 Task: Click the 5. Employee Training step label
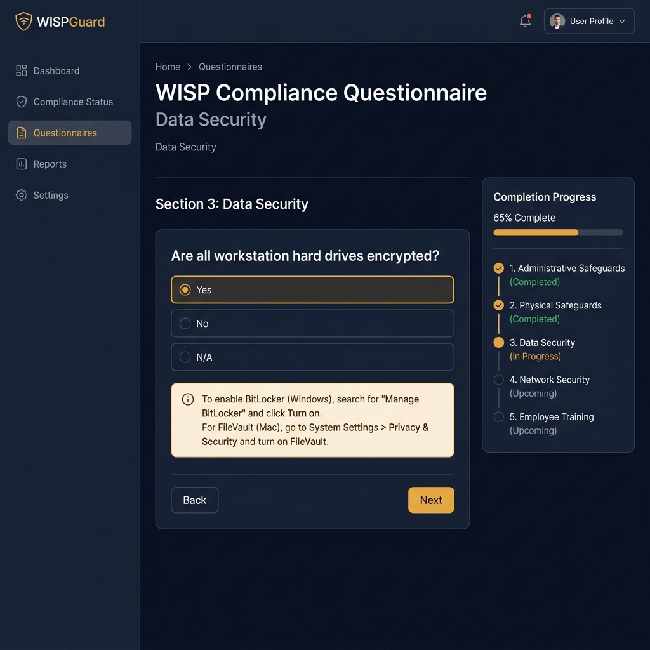(552, 416)
